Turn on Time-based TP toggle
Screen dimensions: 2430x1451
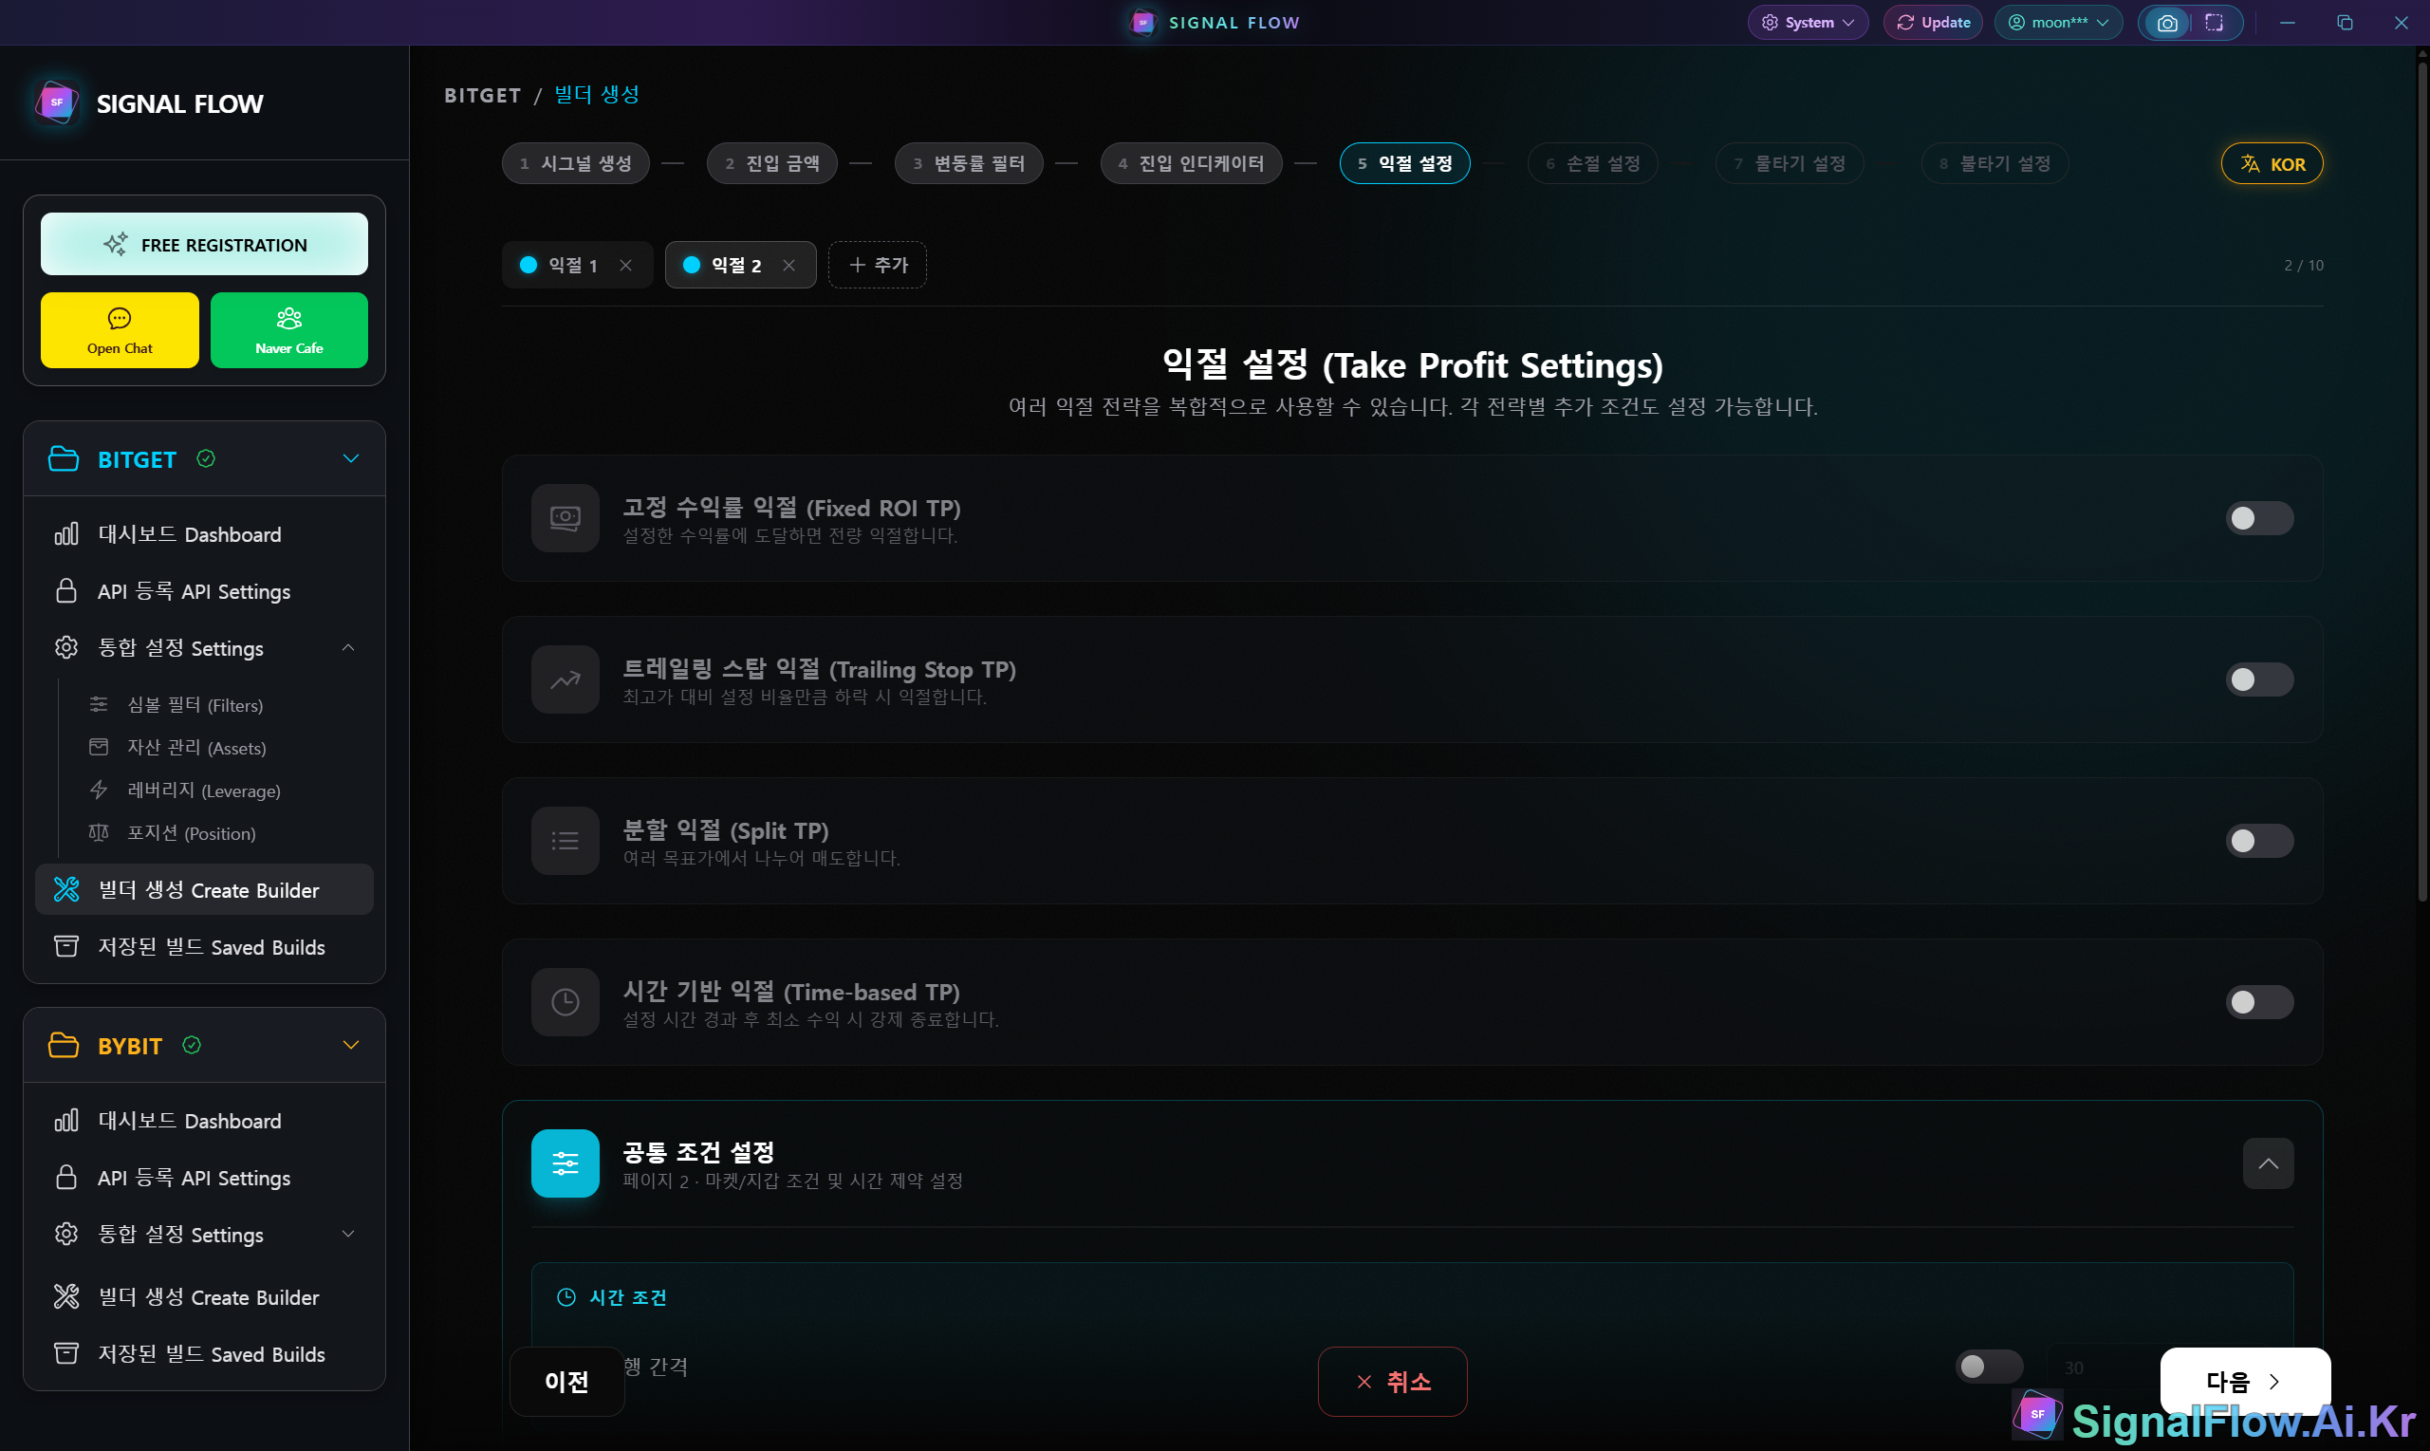pos(2258,1002)
